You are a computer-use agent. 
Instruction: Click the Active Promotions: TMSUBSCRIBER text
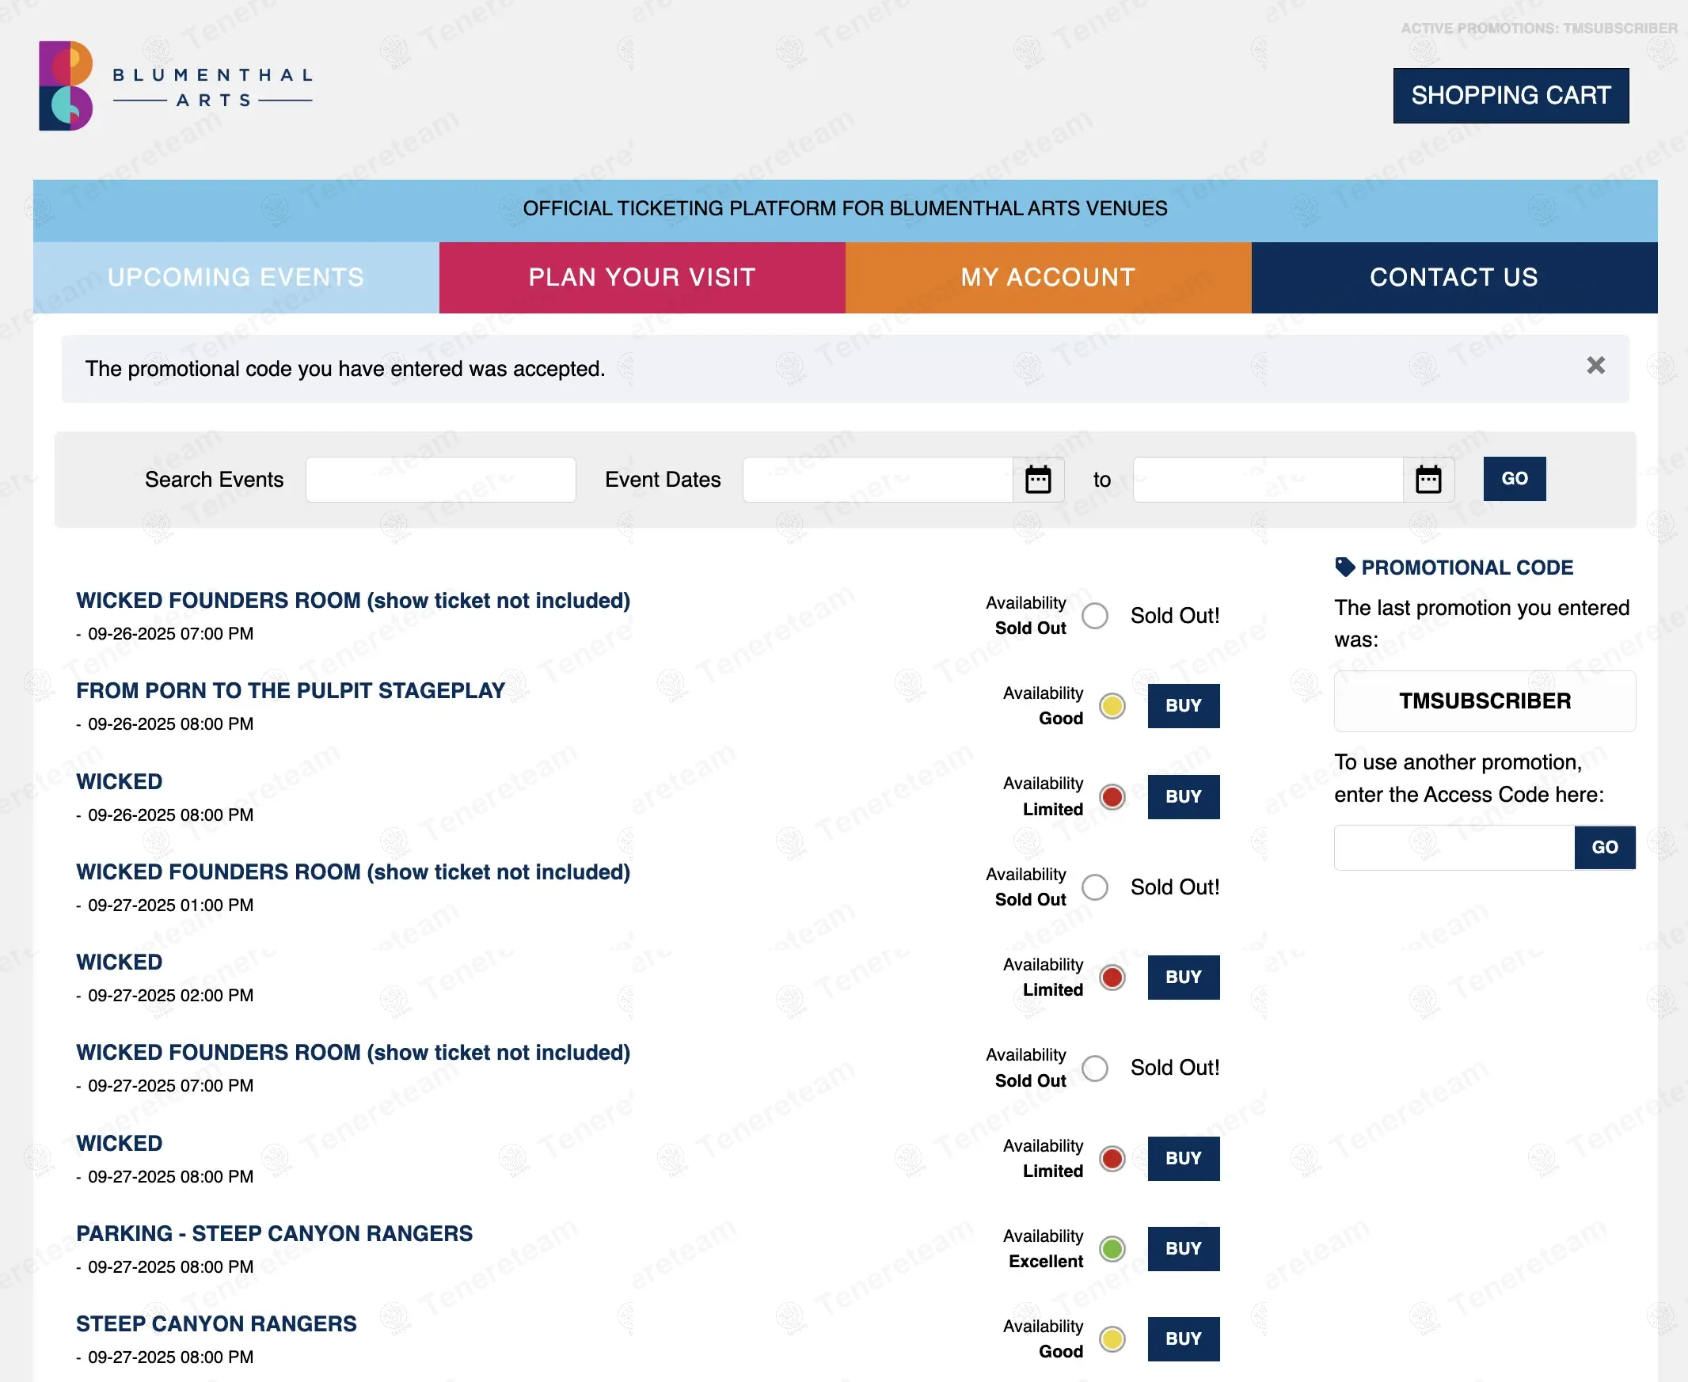click(x=1538, y=28)
